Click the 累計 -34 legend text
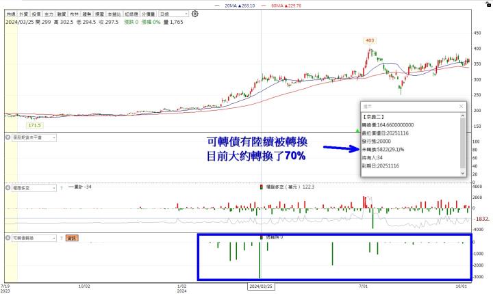 pos(80,187)
